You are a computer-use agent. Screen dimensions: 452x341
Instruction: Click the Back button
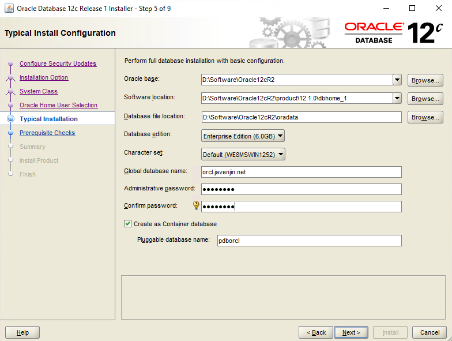(x=316, y=332)
